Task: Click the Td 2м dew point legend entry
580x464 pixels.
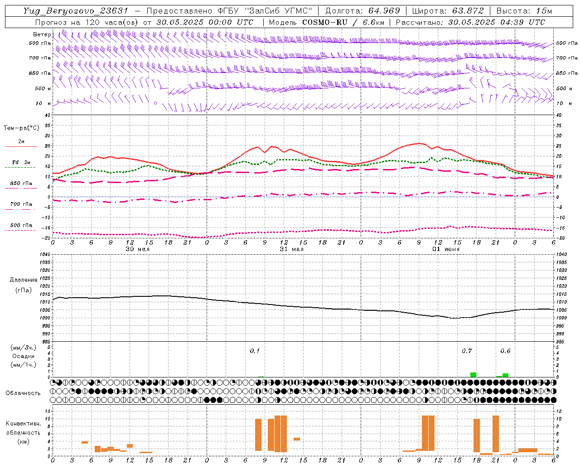Action: coord(21,162)
